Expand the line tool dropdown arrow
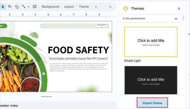 (28, 7)
